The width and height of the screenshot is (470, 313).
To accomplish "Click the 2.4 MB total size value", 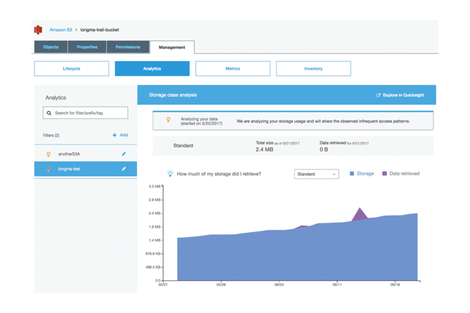I will 265,149.
